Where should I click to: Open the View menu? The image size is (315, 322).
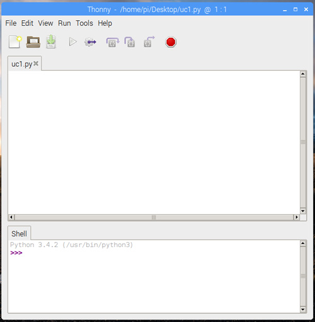click(x=45, y=23)
